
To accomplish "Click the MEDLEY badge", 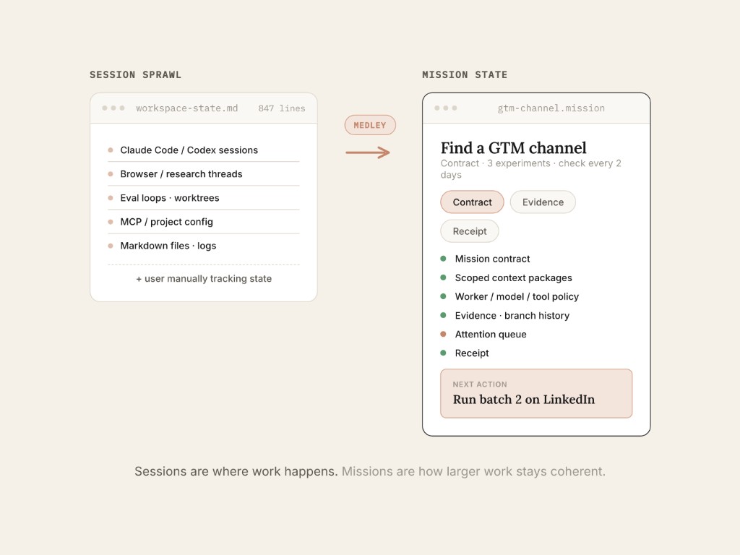I will 370,125.
